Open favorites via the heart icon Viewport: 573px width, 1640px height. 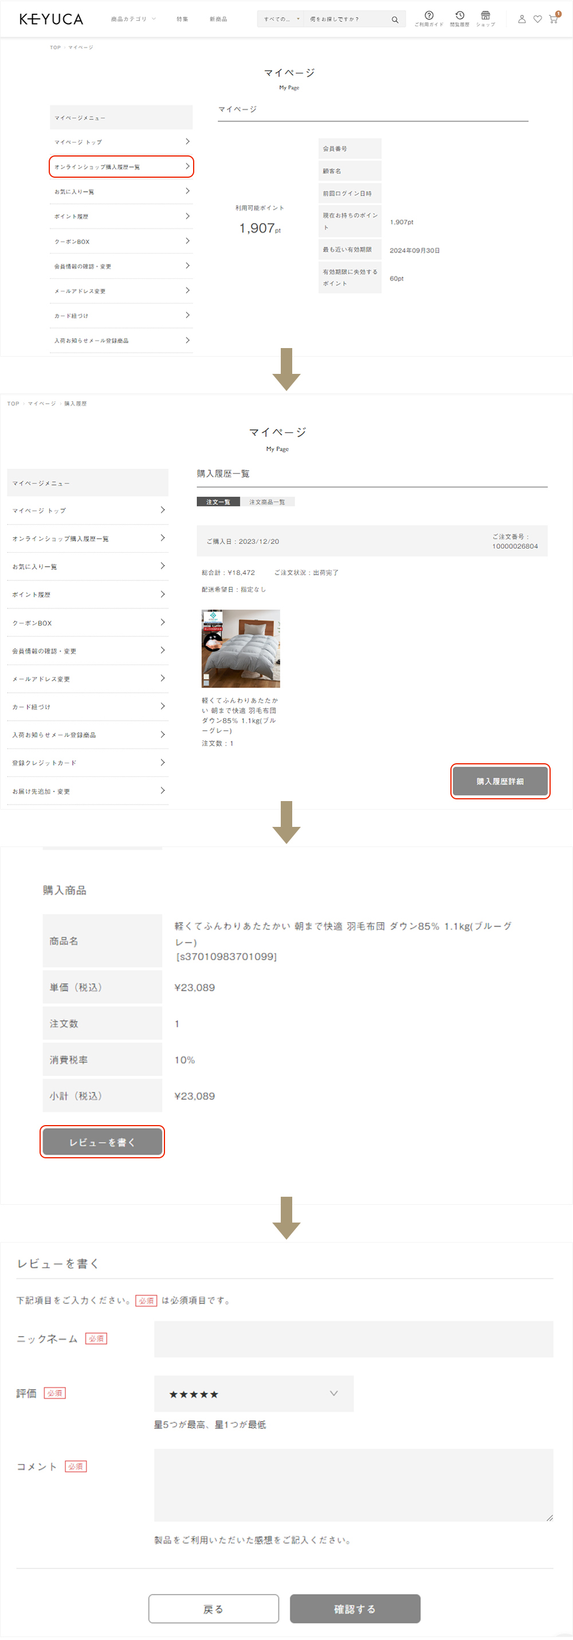pyautogui.click(x=537, y=19)
